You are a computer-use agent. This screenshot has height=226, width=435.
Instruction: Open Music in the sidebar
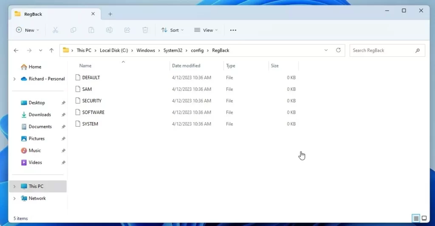tap(35, 151)
